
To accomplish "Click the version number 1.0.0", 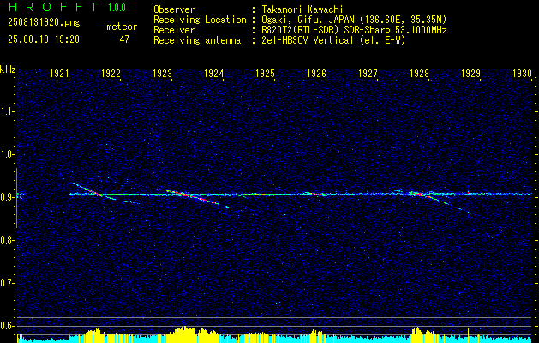I will [x=117, y=8].
